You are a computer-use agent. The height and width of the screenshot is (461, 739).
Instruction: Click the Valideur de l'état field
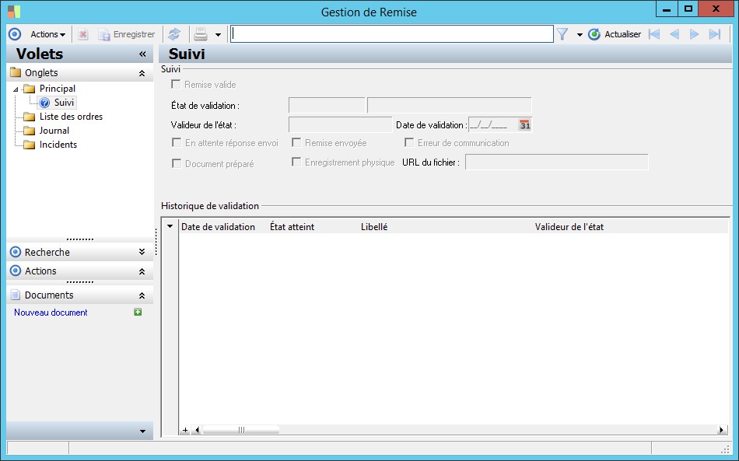coord(340,125)
